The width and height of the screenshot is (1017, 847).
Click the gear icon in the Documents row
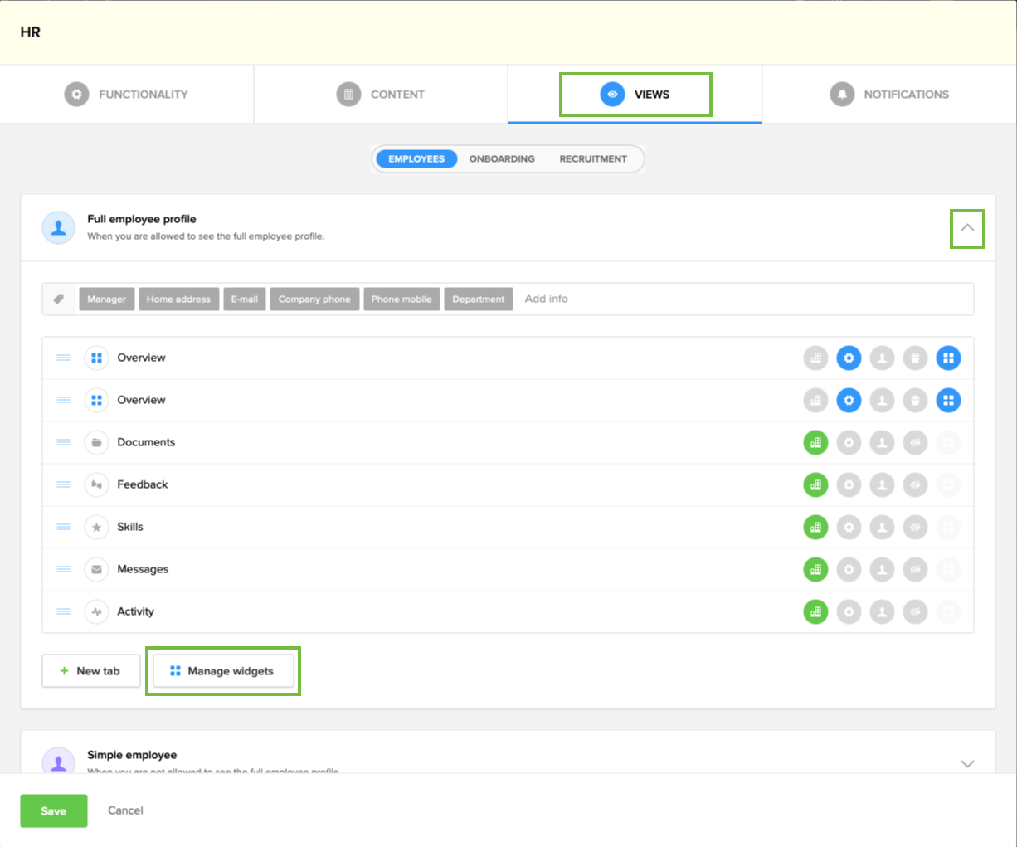849,443
